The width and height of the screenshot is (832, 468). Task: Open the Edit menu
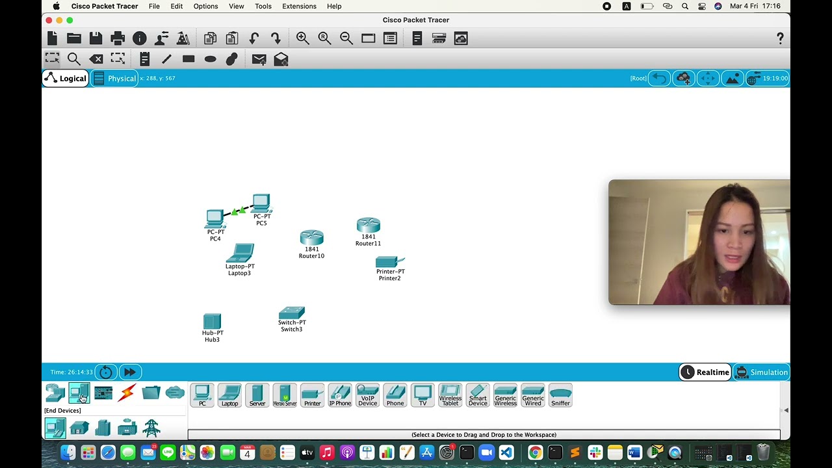click(177, 6)
